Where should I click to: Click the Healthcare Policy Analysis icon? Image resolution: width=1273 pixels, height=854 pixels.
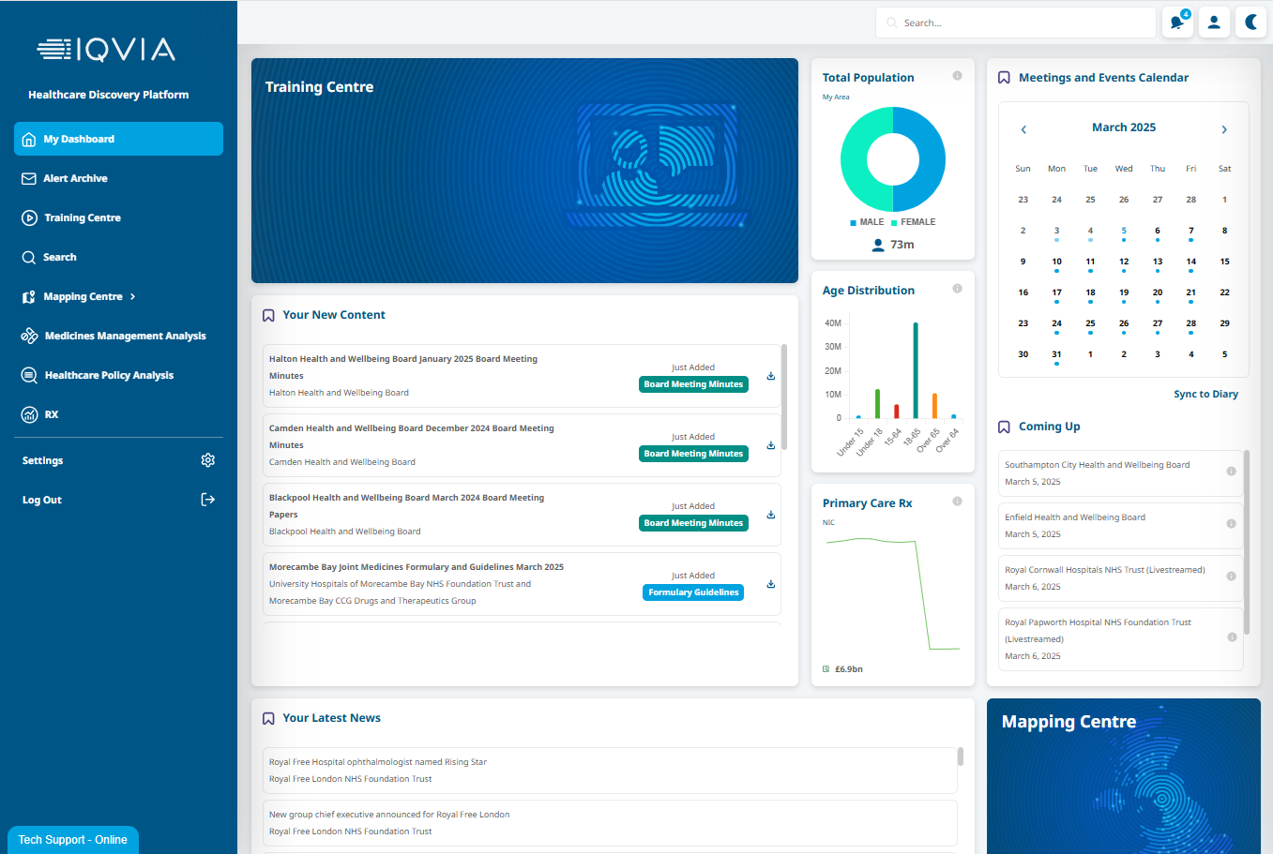click(x=29, y=375)
